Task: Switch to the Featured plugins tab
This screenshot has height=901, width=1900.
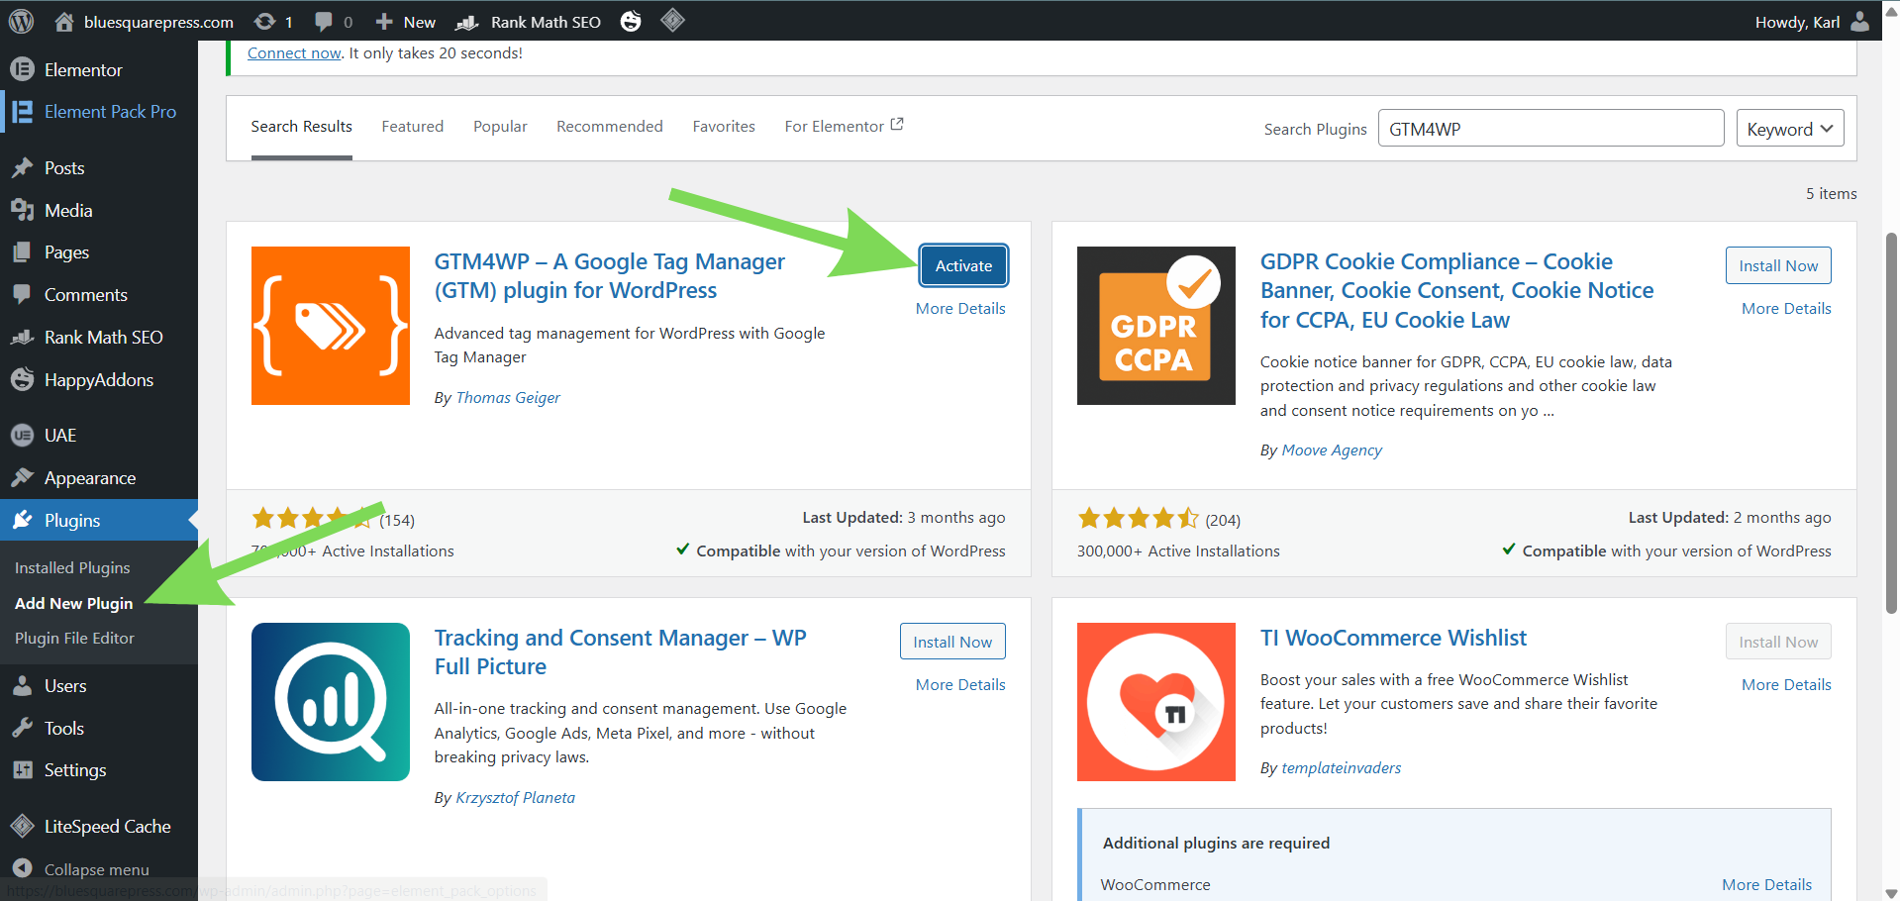Action: click(x=413, y=127)
